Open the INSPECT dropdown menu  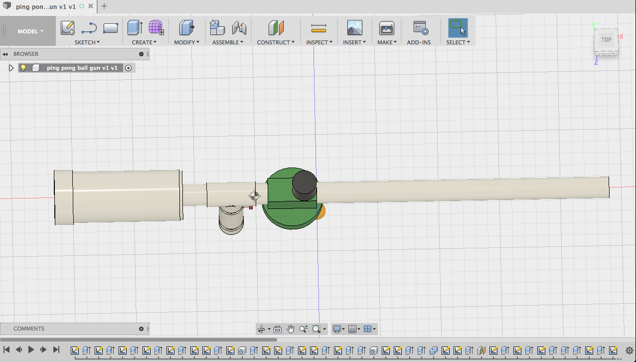[x=319, y=42]
